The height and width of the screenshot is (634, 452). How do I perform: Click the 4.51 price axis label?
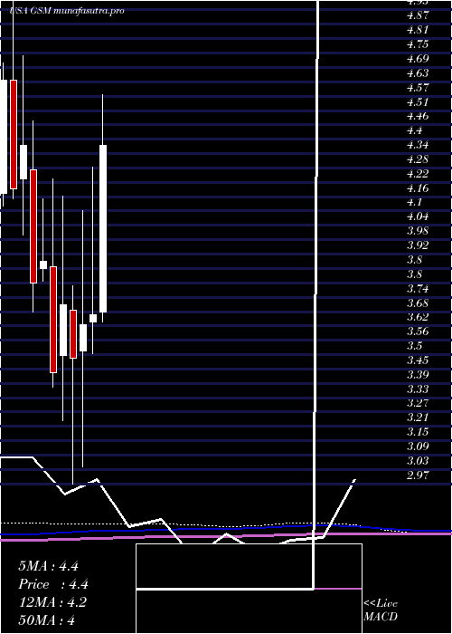point(418,101)
